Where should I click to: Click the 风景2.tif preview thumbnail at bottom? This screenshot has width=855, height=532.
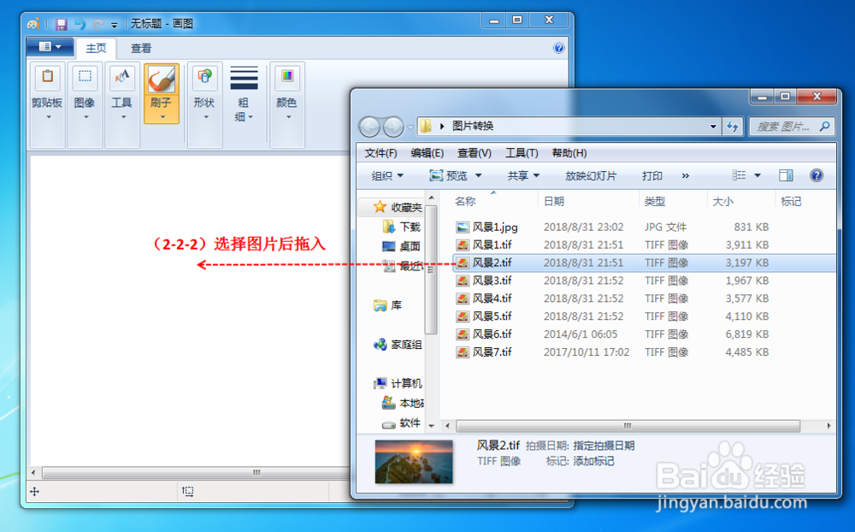coord(414,461)
